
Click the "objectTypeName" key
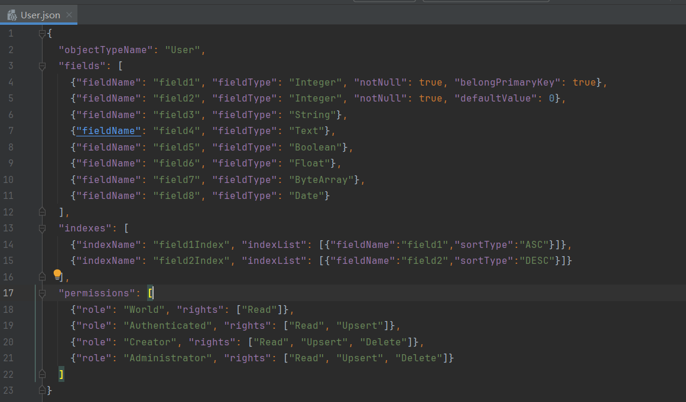coord(105,50)
